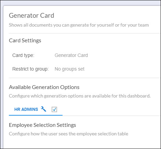The width and height of the screenshot is (161, 149).
Task: Click the Employee Selection Settings heading
Action: click(42, 125)
